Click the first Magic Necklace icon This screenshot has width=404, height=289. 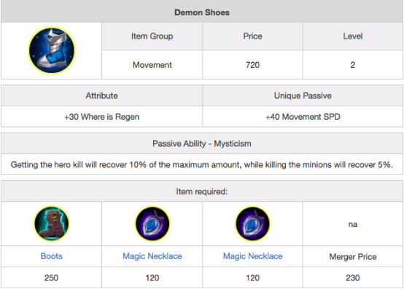[152, 223]
